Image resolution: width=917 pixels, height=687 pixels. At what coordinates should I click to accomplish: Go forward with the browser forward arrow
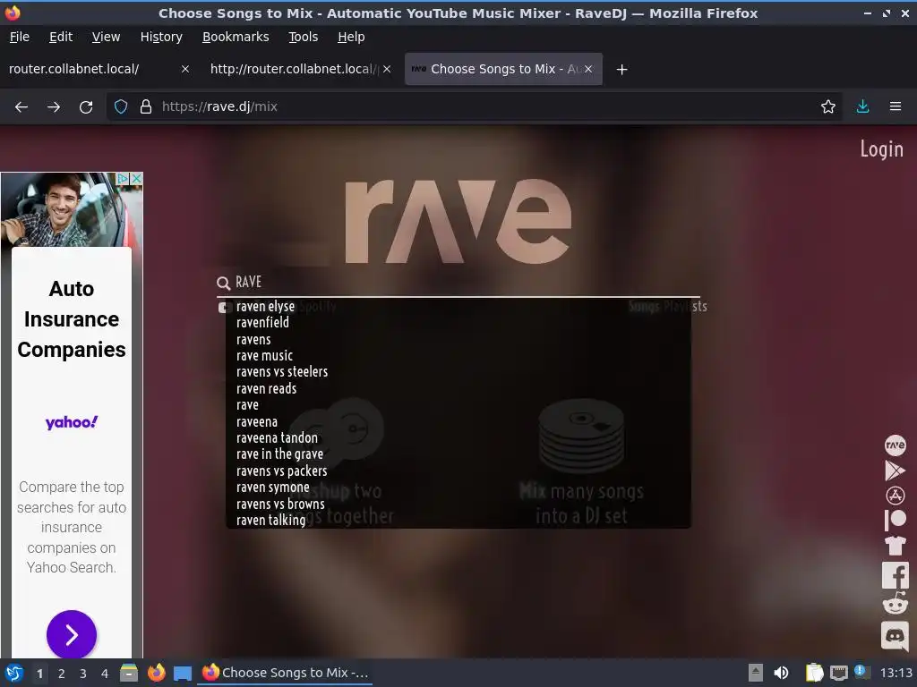click(54, 107)
